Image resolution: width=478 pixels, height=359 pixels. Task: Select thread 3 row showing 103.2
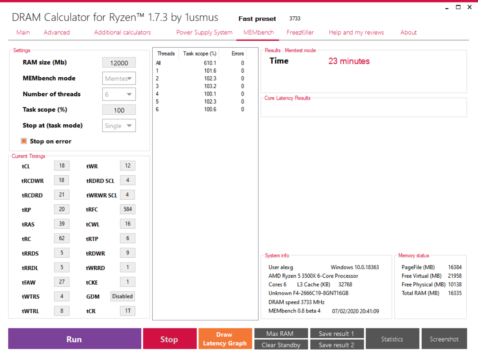[x=200, y=86]
